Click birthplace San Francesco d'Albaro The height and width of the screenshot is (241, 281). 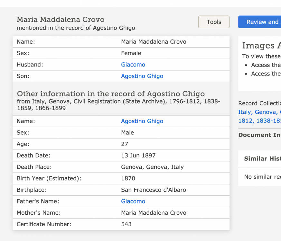(154, 190)
